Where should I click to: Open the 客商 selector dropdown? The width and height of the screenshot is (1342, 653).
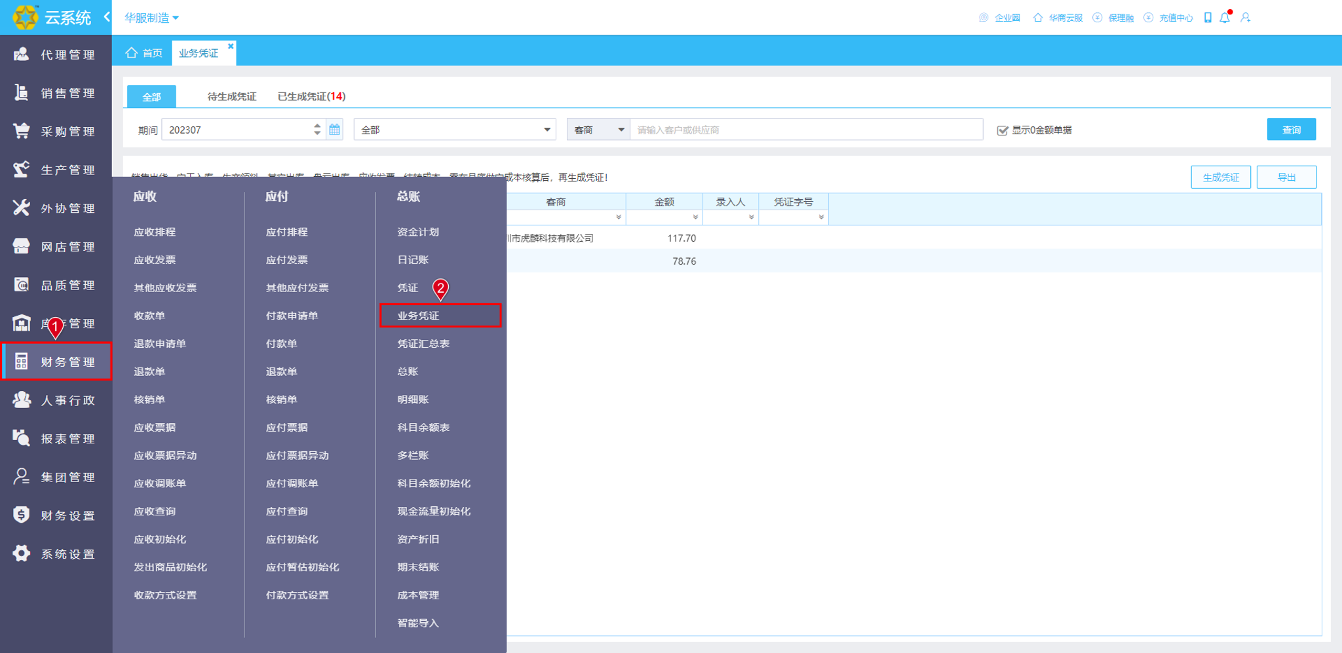[598, 130]
